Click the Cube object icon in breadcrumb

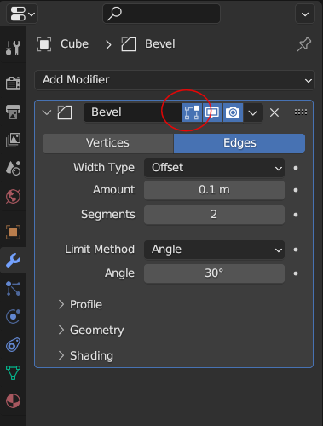coord(44,44)
